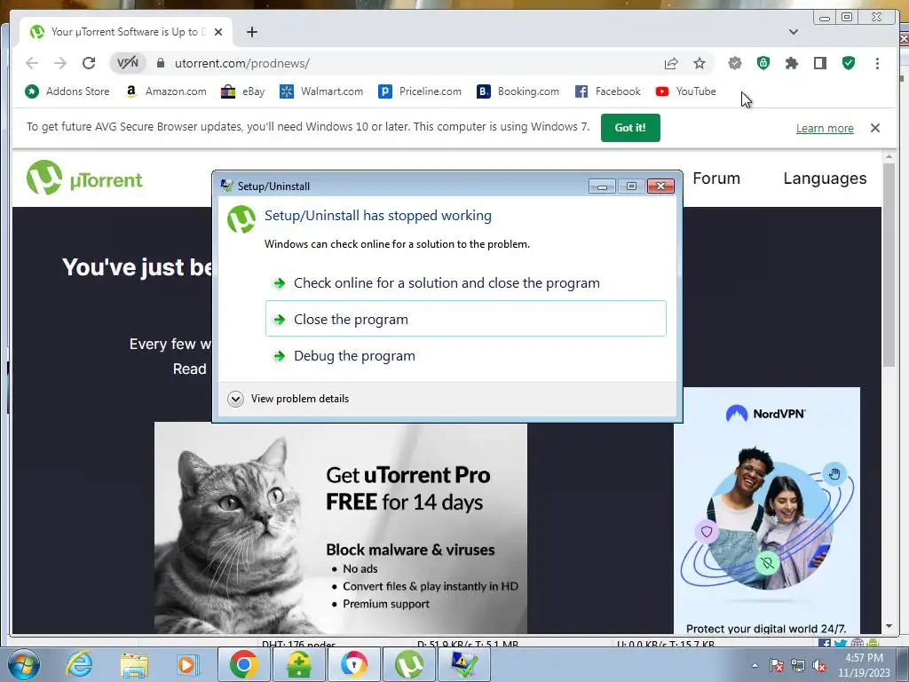Click the Setup/Uninstall taskbar icon
The width and height of the screenshot is (909, 682).
coord(464,664)
